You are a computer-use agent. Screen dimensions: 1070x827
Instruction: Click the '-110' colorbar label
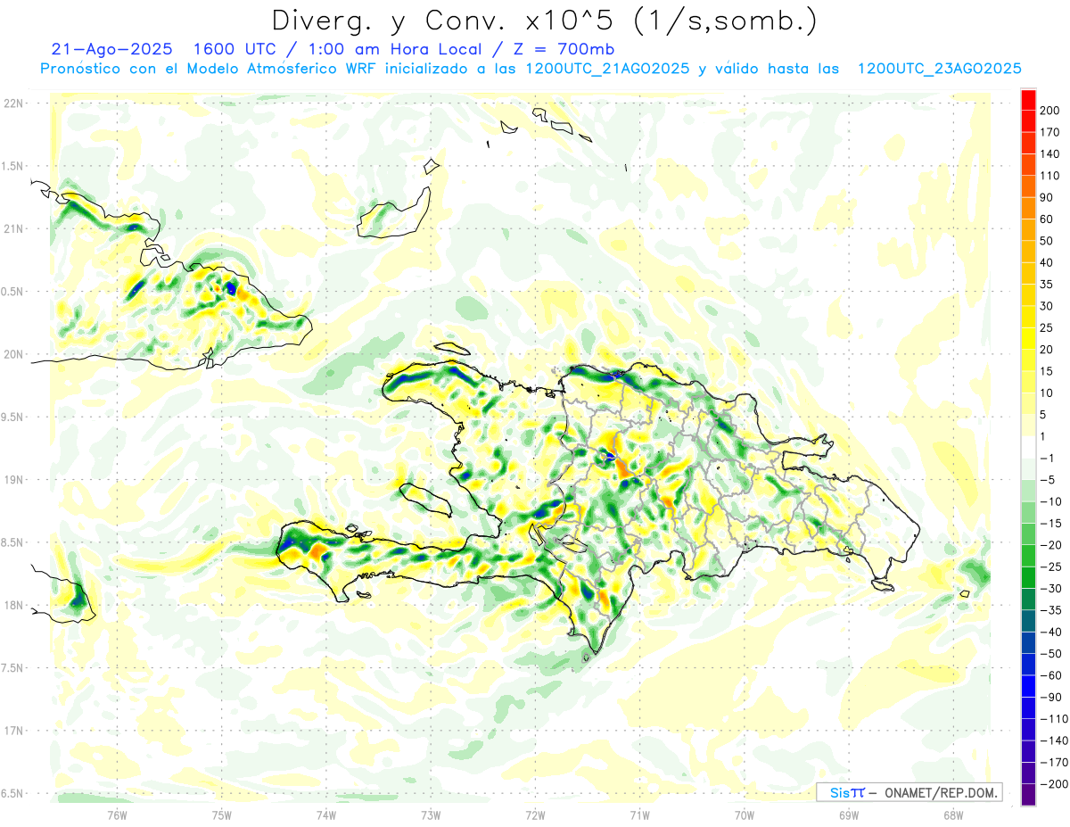click(1052, 719)
